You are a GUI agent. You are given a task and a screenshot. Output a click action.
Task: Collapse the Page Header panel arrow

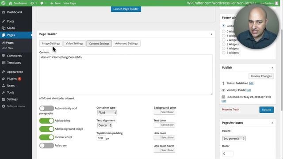click(211, 34)
